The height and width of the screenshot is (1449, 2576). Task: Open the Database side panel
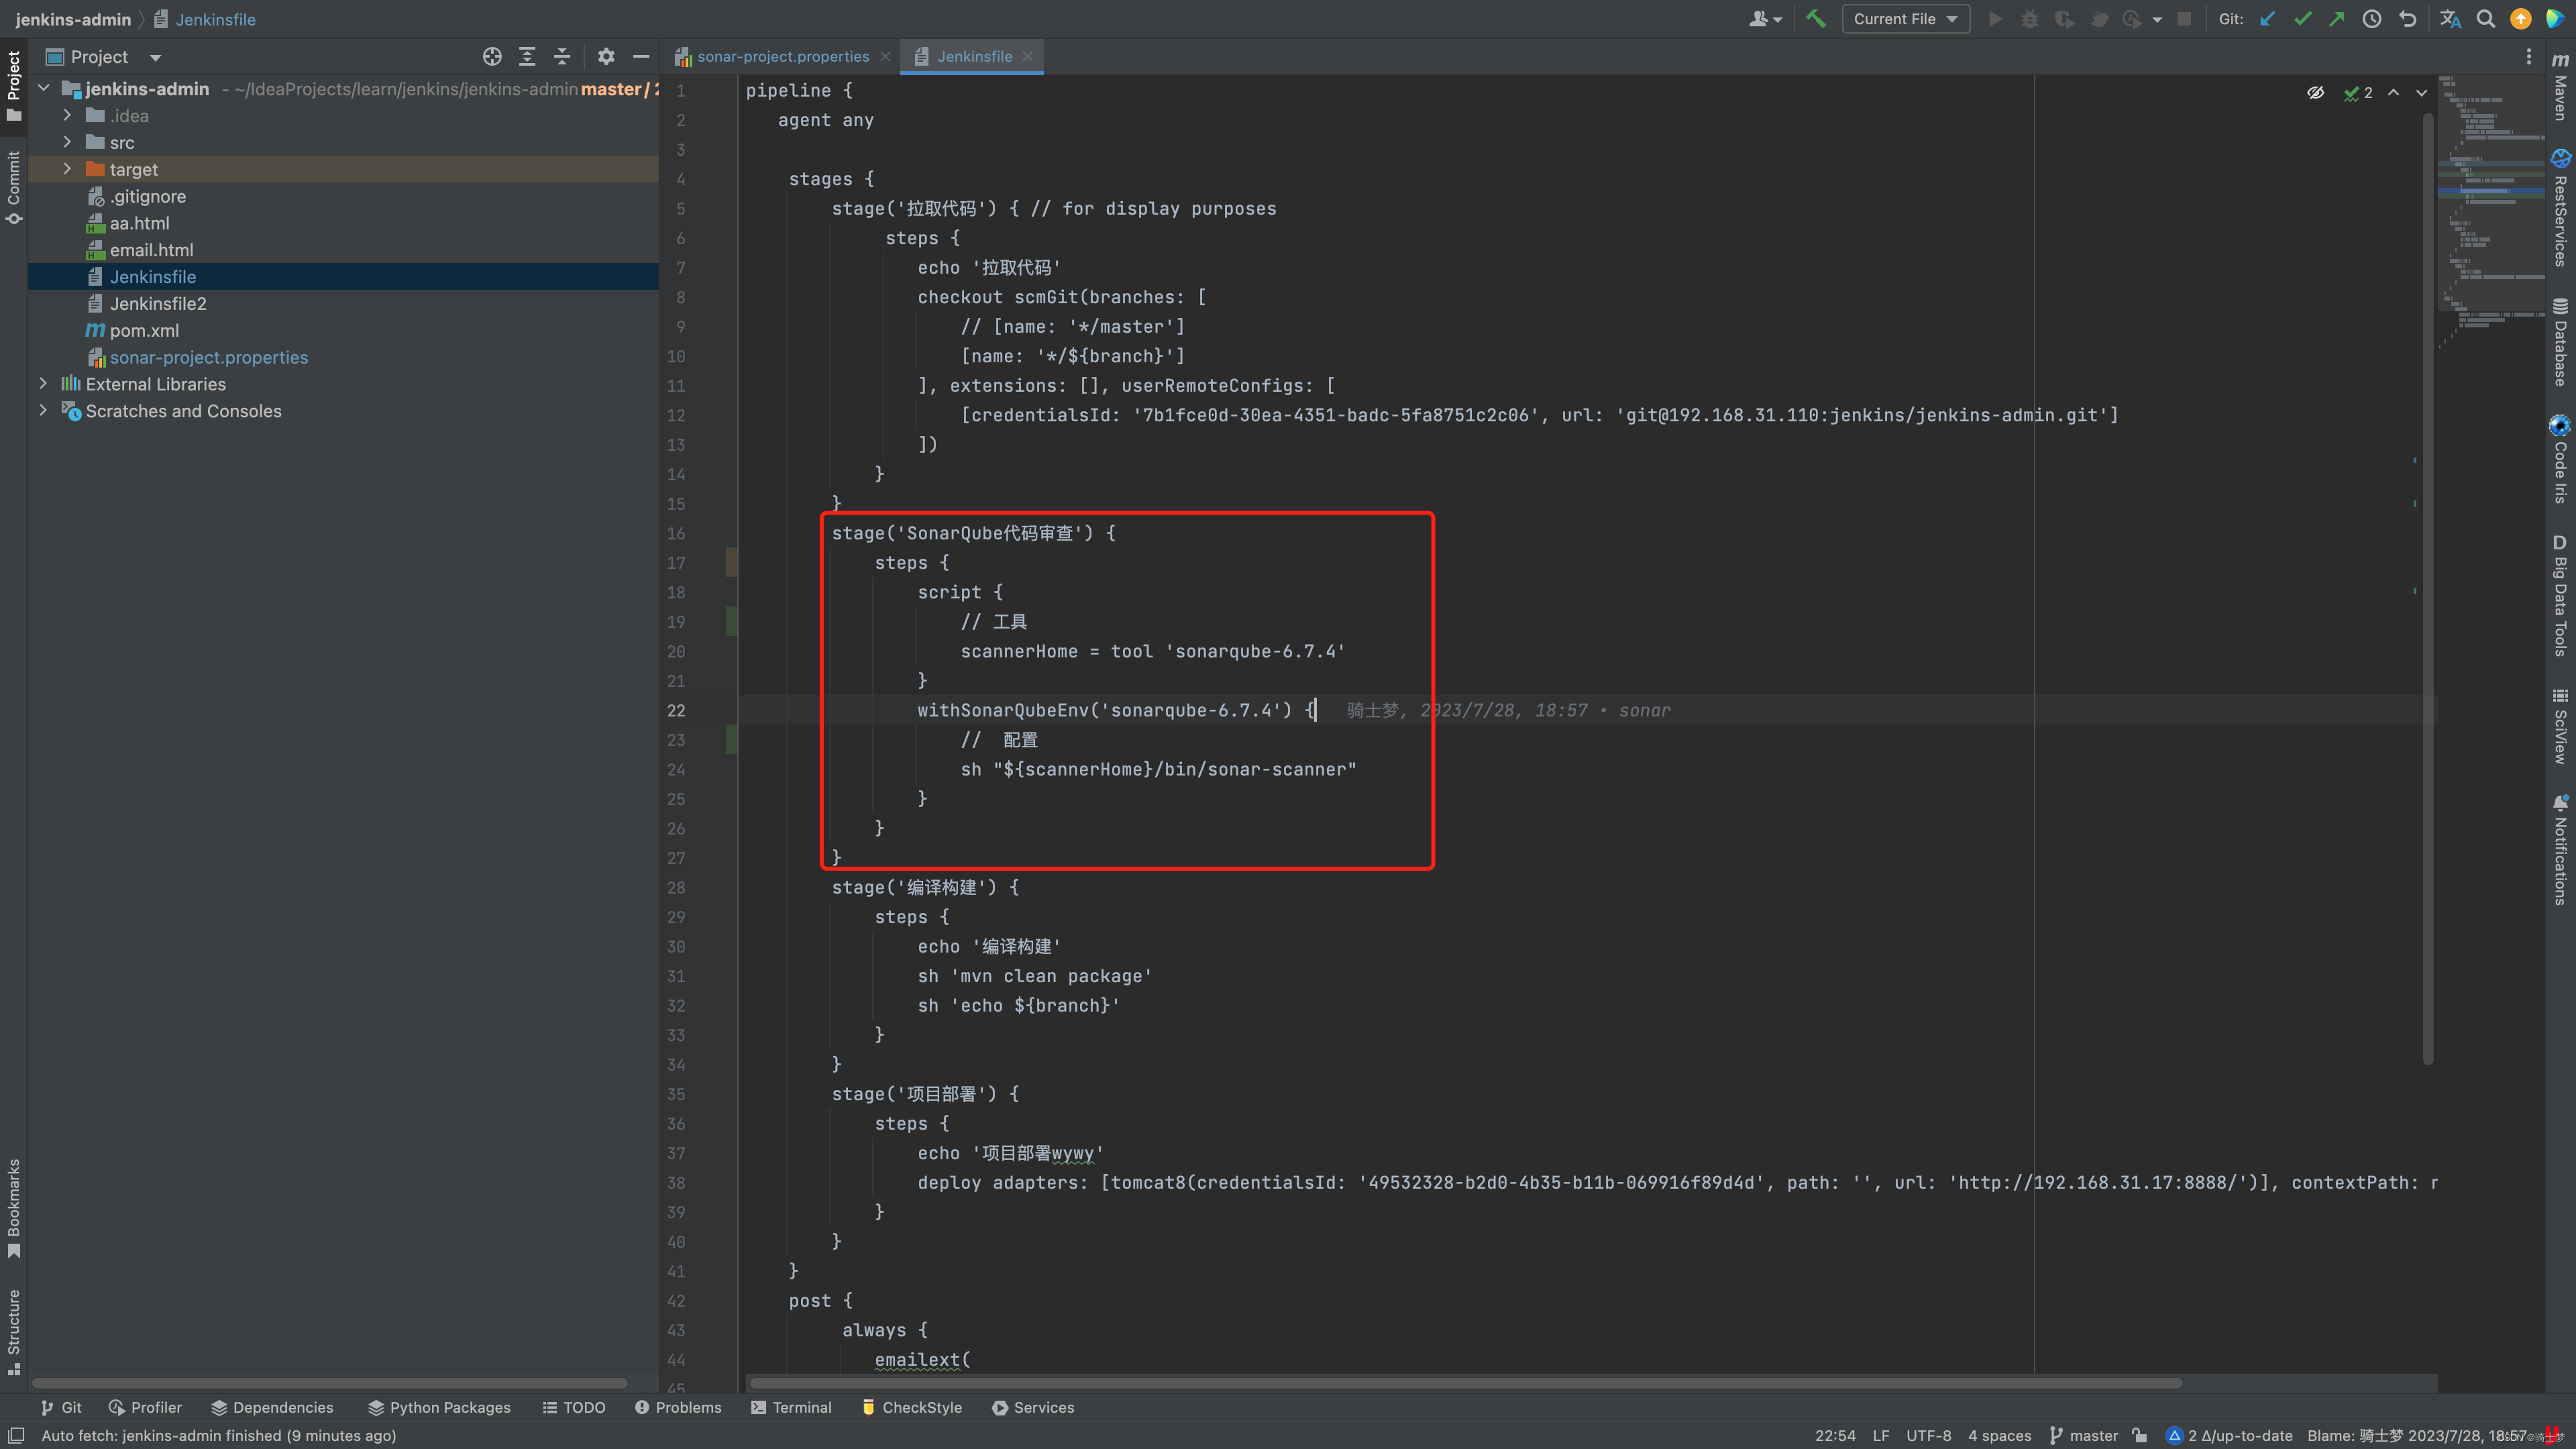click(x=2560, y=342)
